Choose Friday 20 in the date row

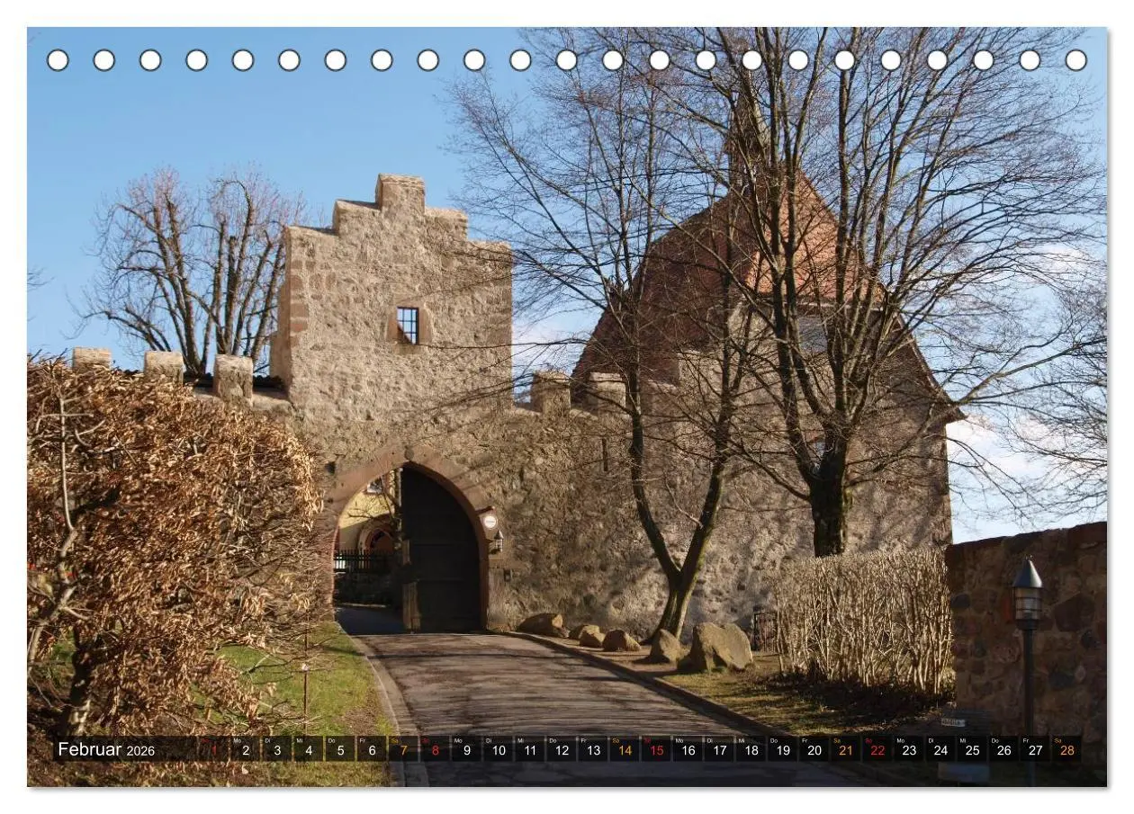click(x=814, y=749)
